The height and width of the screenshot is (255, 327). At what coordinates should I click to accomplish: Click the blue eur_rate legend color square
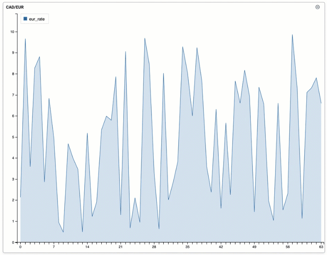[x=26, y=19]
